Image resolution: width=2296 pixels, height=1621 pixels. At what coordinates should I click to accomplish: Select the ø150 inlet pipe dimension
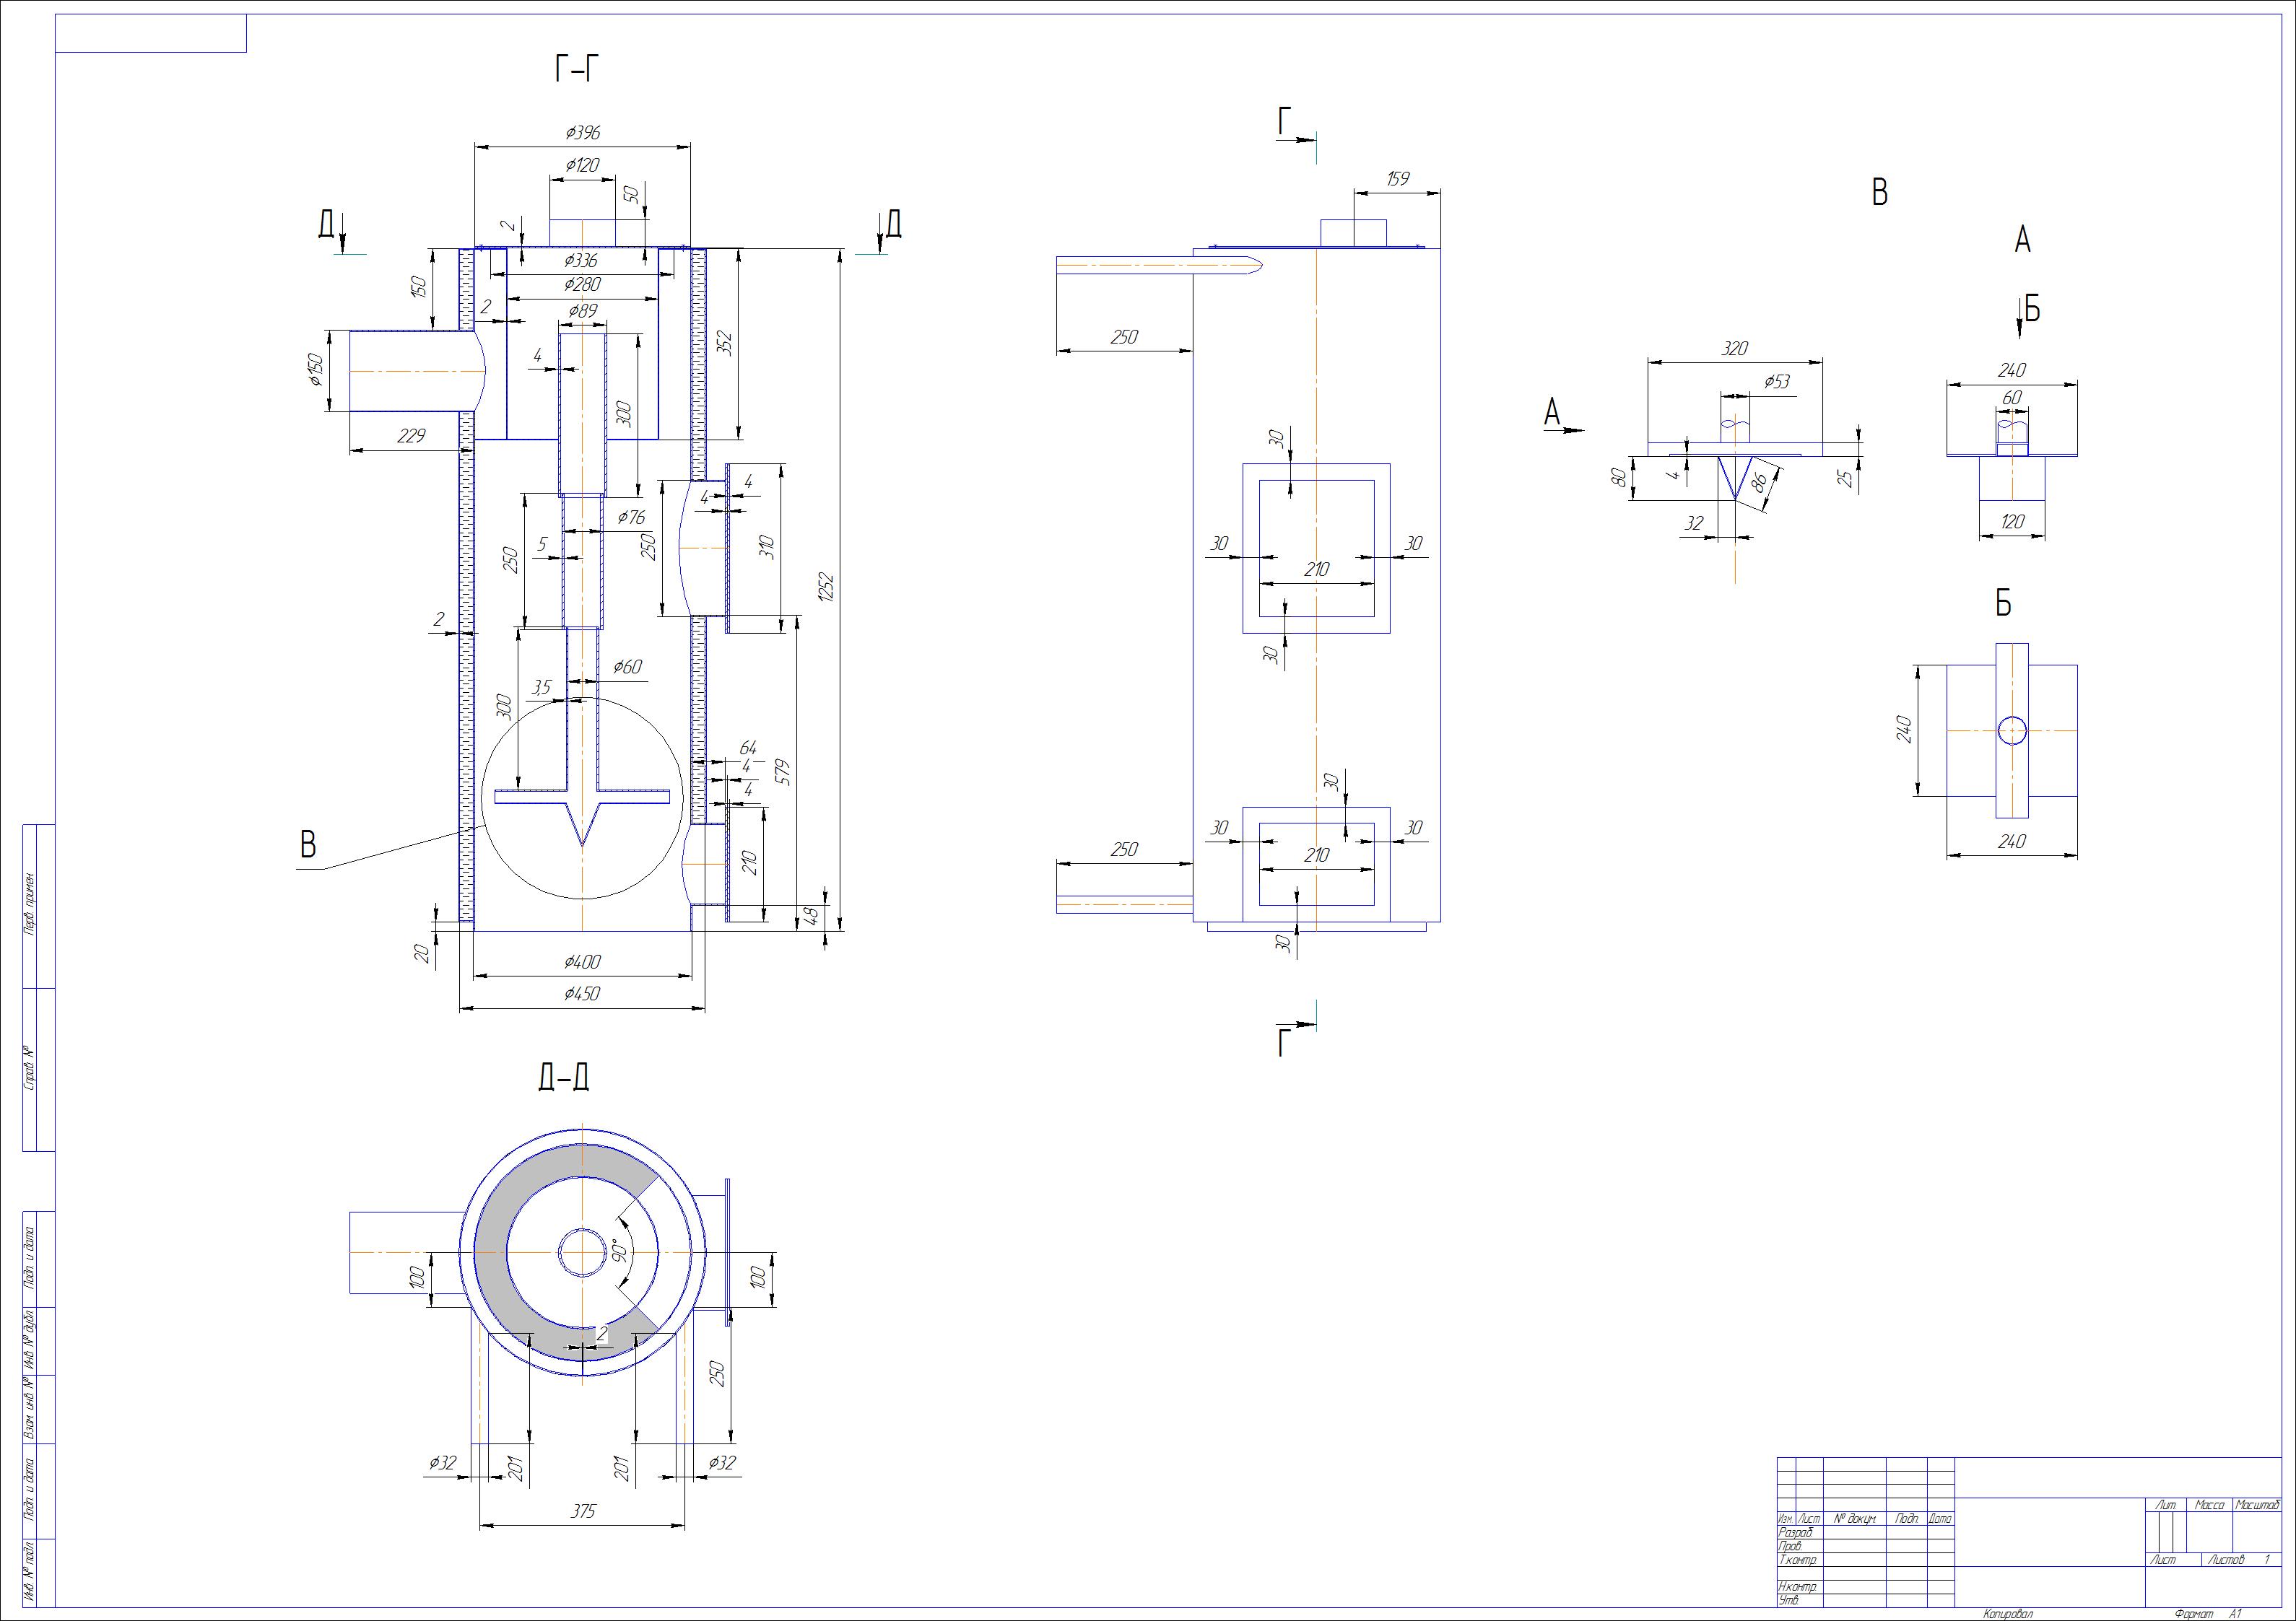pos(316,370)
